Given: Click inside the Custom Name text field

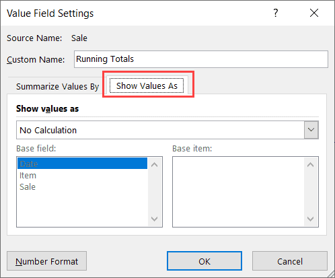Looking at the screenshot, I should coord(201,59).
